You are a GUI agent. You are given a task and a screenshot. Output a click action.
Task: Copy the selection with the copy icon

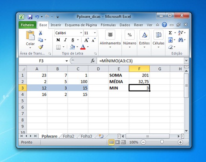[40, 40]
